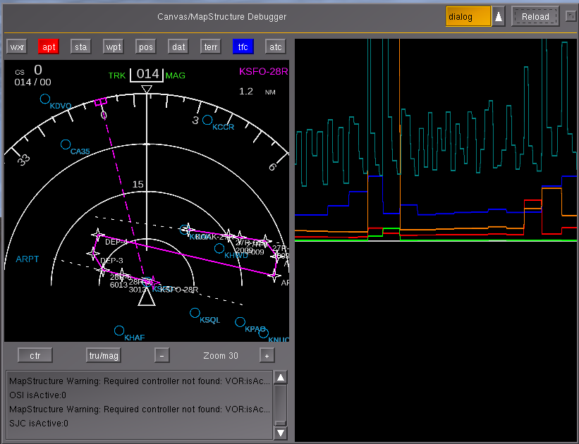Image resolution: width=579 pixels, height=444 pixels.
Task: Decrease zoom with minus button
Action: point(161,355)
